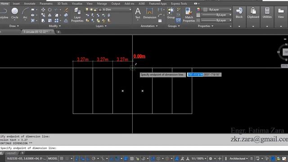Select the Circle drawing tool
This screenshot has height=162, width=288.
click(x=15, y=13)
